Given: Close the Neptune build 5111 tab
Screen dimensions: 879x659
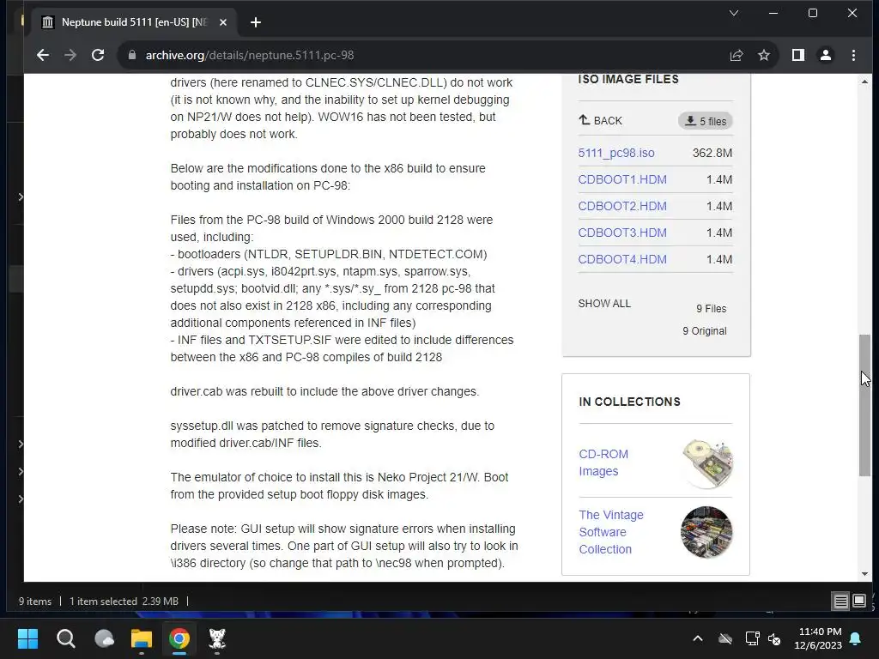Looking at the screenshot, I should [223, 22].
